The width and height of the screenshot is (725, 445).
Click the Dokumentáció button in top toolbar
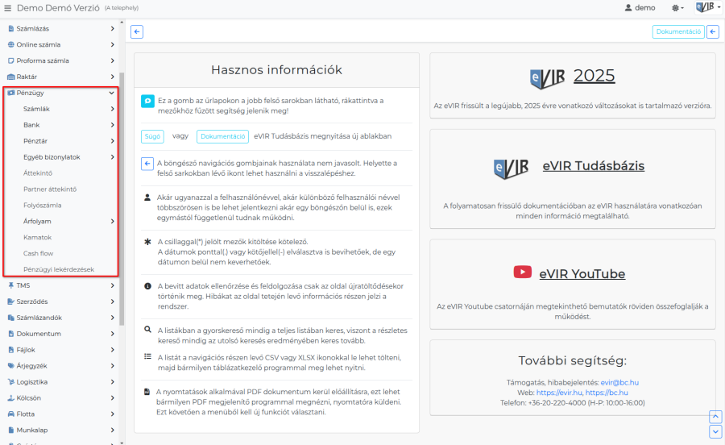point(678,32)
